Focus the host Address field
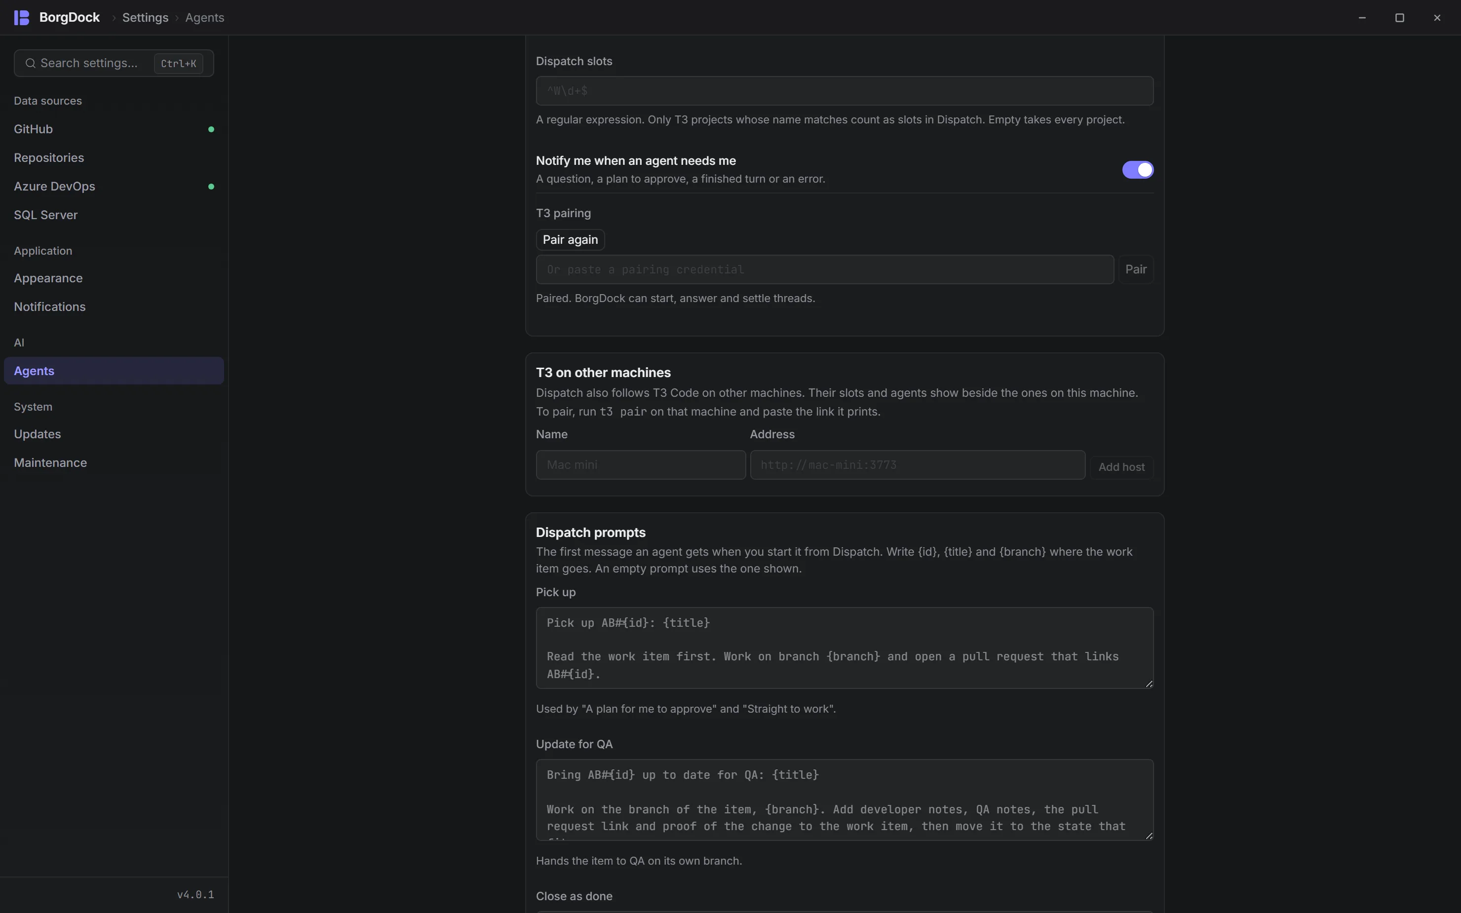The image size is (1461, 913). coord(918,465)
